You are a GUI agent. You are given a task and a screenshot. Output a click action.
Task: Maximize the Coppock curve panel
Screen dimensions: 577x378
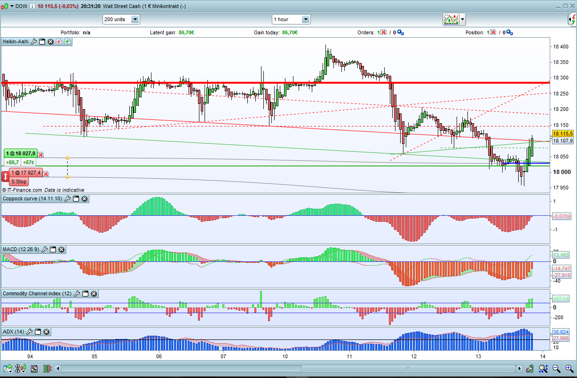coord(76,199)
